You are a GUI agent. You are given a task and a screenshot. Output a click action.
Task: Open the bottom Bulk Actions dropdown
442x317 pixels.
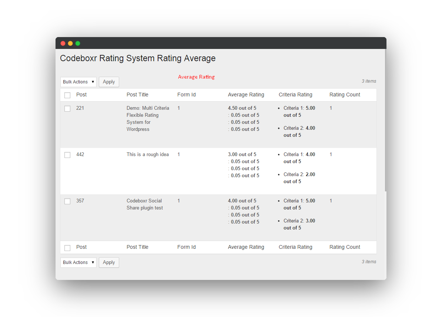78,262
